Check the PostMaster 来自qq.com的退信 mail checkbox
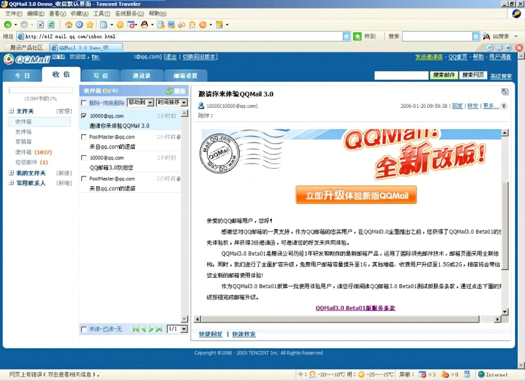 point(84,137)
